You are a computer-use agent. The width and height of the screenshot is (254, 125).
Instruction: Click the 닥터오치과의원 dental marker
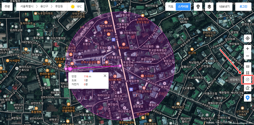tap(66, 80)
